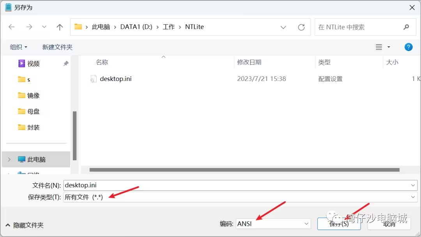Select the desktop.ini file
The image size is (421, 237).
[x=116, y=78]
